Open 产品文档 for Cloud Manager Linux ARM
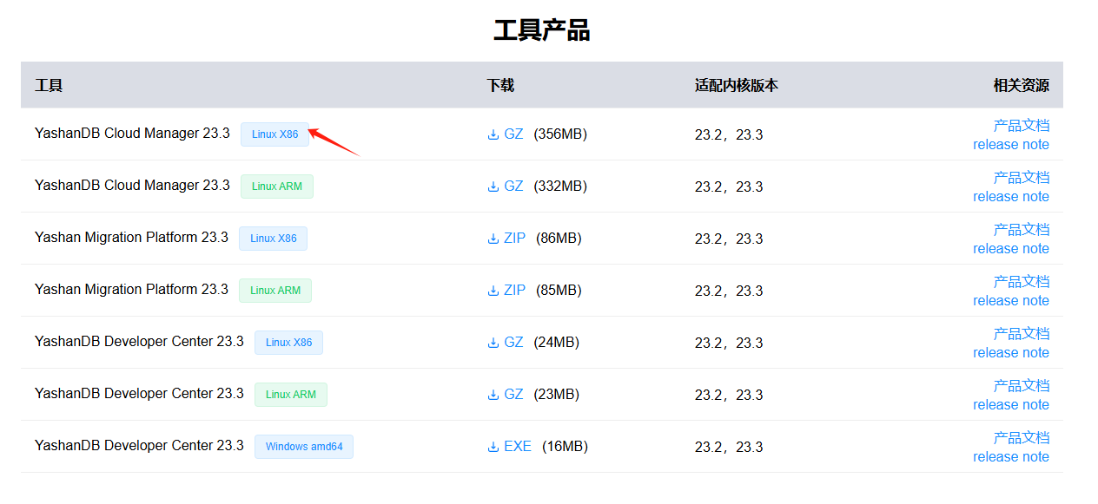Image resolution: width=1098 pixels, height=504 pixels. click(1022, 177)
